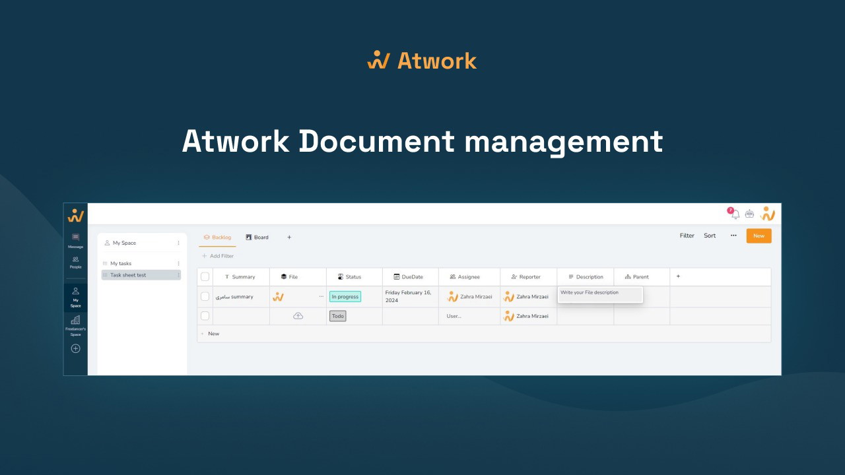Select Task sheet test in list
The width and height of the screenshot is (845, 475).
click(x=128, y=275)
